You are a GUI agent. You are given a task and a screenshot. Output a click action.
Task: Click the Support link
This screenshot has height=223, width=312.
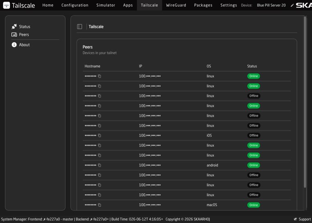click(305, 219)
